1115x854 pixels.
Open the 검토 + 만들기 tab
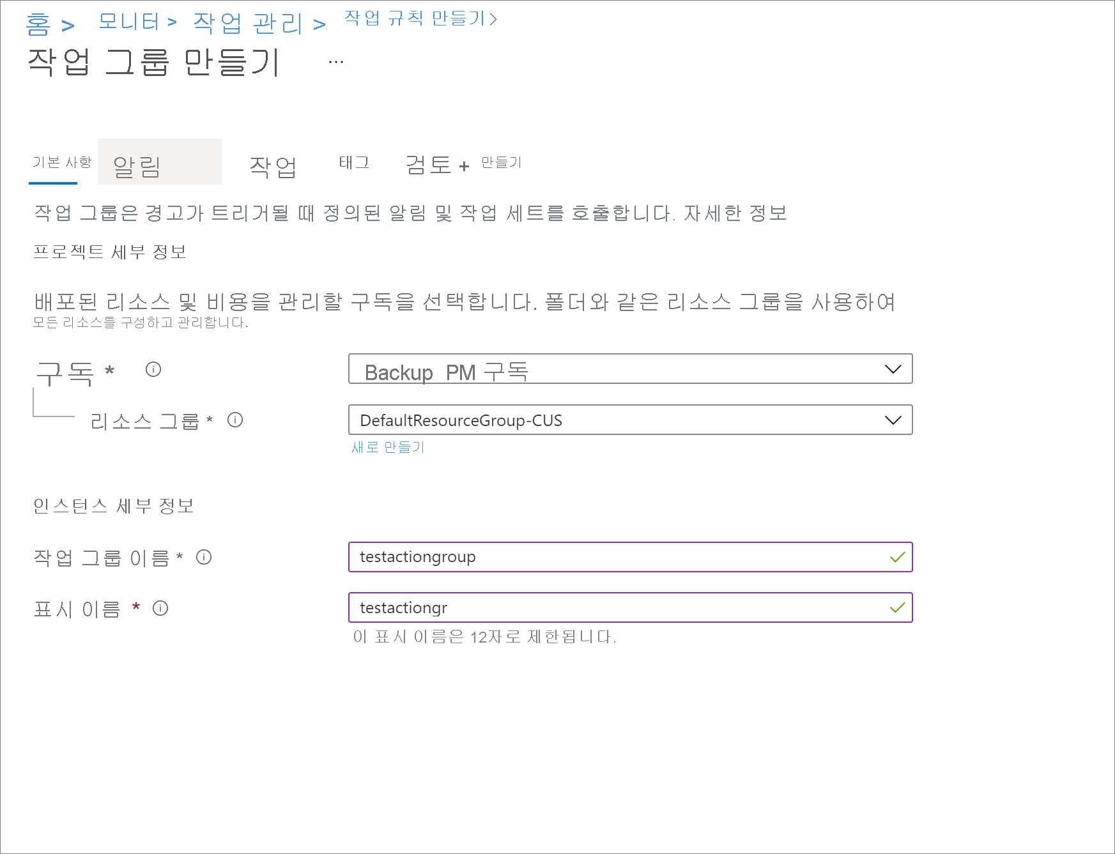(463, 164)
